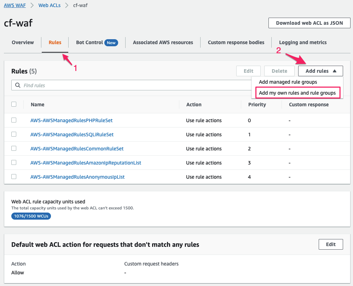This screenshot has height=286, width=353.
Task: Choose Add managed rule groups
Action: pyautogui.click(x=288, y=82)
